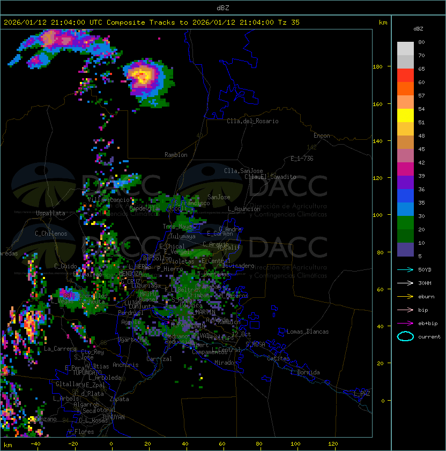Click the 'dBZ' label above the color scale
This screenshot has height=451, width=446.
click(418, 29)
